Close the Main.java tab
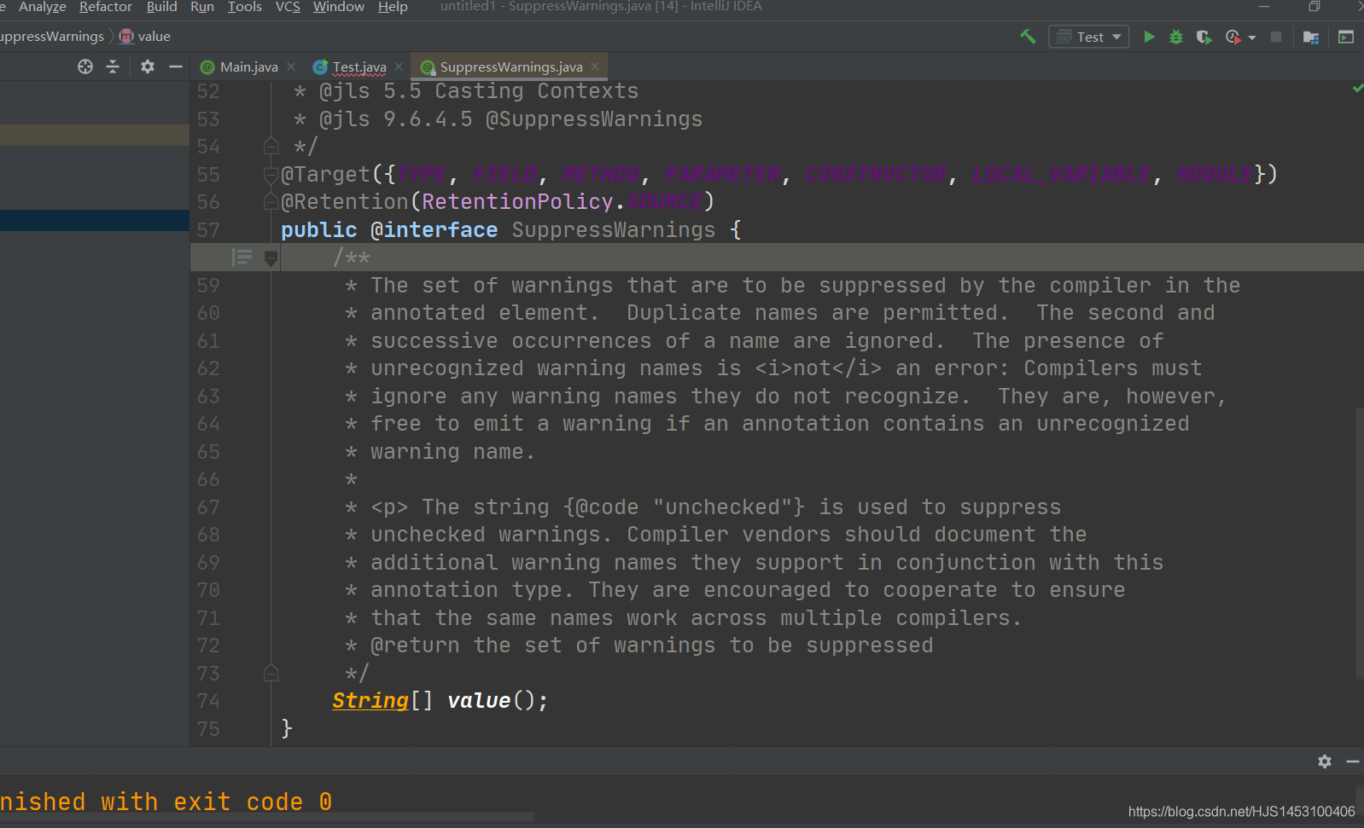This screenshot has height=828, width=1364. point(291,67)
